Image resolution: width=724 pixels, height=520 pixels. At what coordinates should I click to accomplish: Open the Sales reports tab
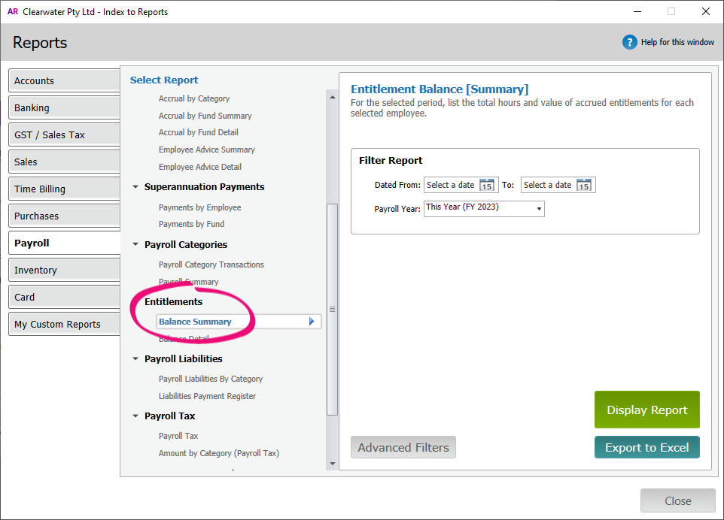pos(64,162)
